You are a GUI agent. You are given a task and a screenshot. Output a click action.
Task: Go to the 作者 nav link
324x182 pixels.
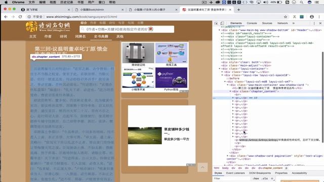pyautogui.click(x=48, y=36)
